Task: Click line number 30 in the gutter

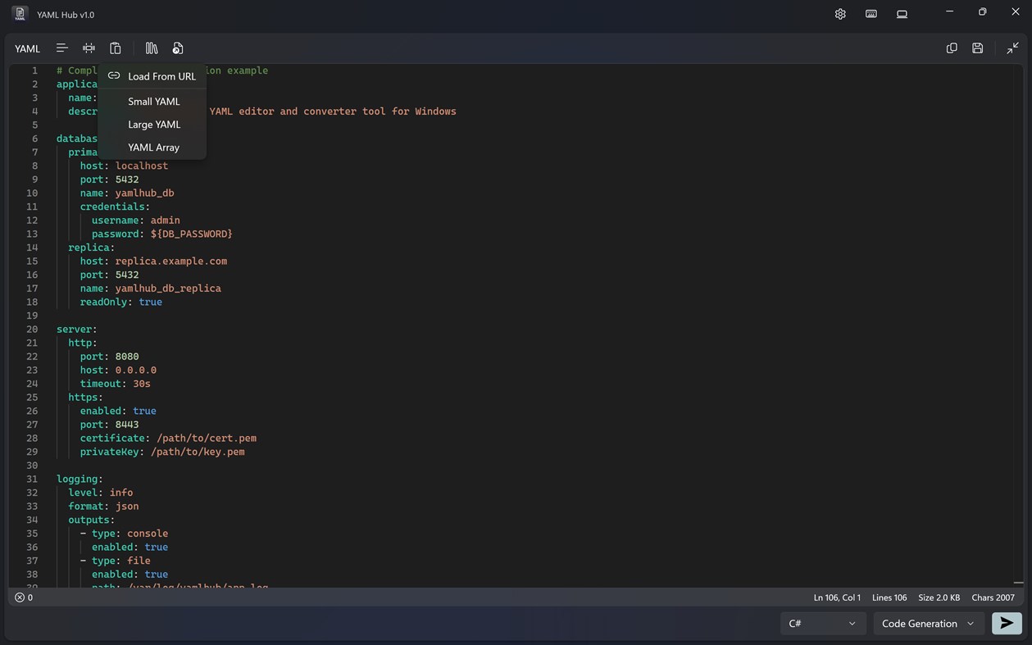Action: (32, 466)
